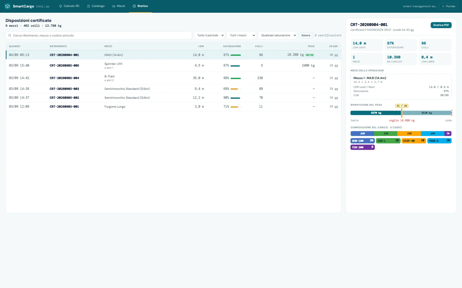Sort by the QUANDO column header

point(14,46)
